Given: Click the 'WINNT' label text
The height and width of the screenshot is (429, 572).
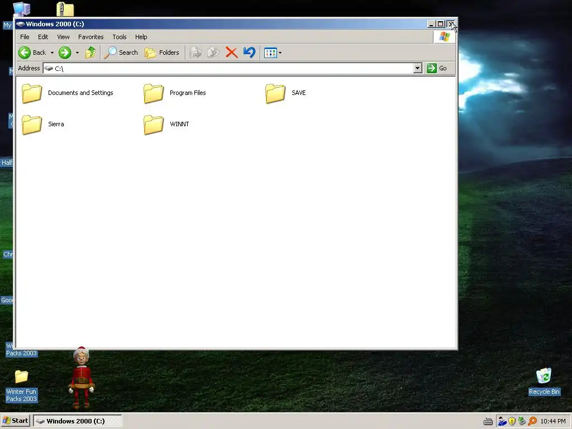Looking at the screenshot, I should tap(179, 124).
